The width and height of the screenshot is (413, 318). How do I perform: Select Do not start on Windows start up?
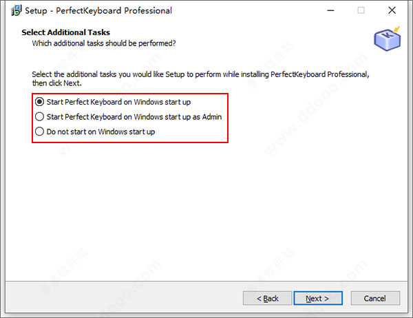[x=39, y=131]
